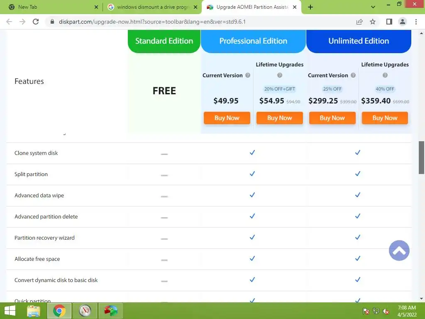
Task: Click Unlimited checkmark for Split partition
Action: pyautogui.click(x=357, y=174)
